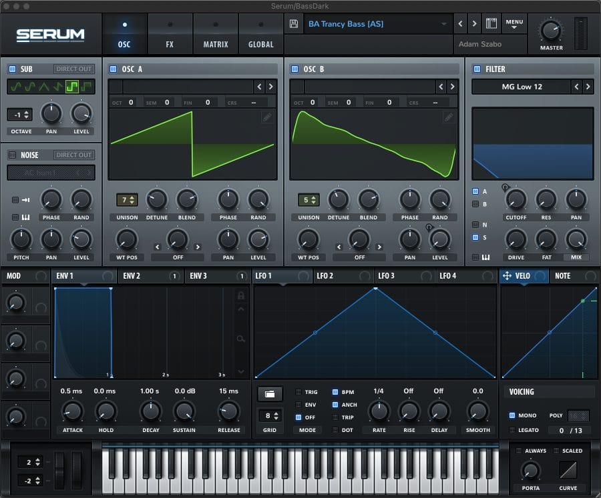Click the save preset floppy disk icon
Viewport: 601px width, 498px height.
[x=294, y=24]
